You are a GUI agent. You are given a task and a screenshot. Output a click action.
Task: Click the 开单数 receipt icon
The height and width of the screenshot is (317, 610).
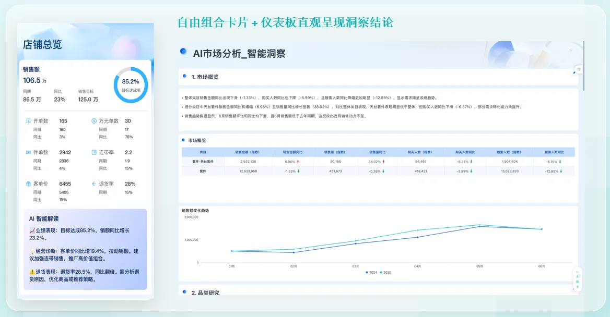28,121
